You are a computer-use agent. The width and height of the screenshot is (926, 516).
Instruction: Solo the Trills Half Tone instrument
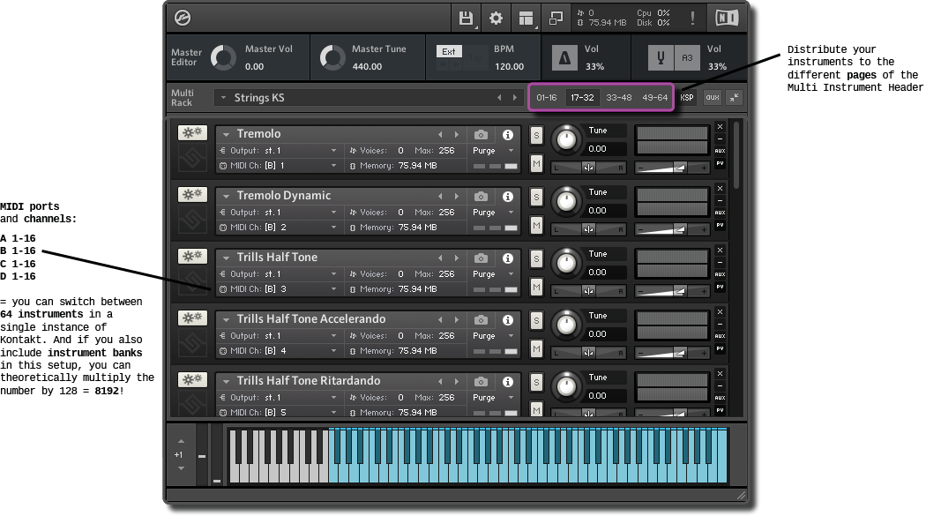click(x=536, y=258)
